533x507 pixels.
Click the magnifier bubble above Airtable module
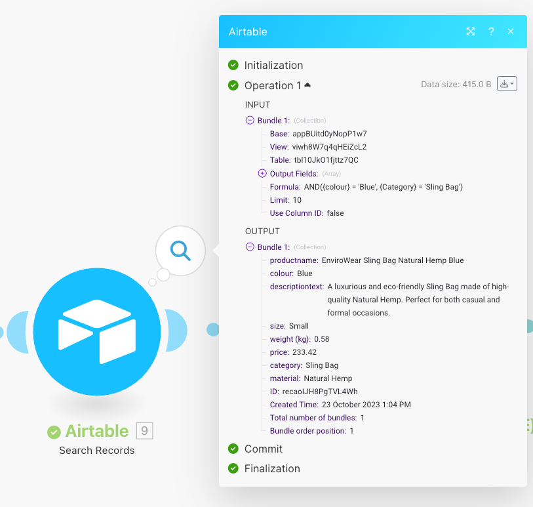tap(180, 251)
